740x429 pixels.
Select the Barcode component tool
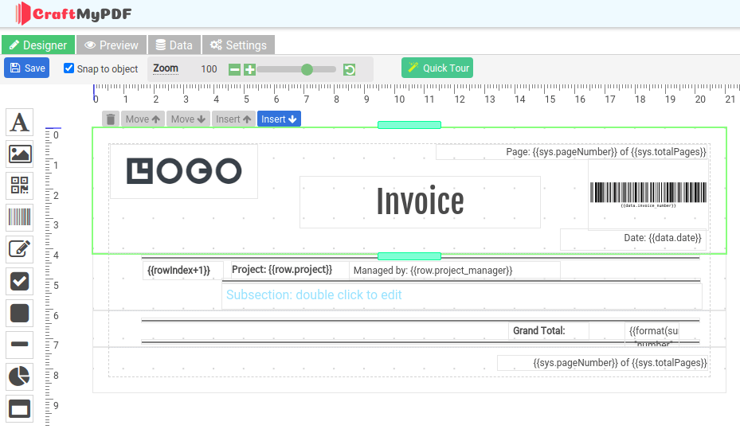19,217
